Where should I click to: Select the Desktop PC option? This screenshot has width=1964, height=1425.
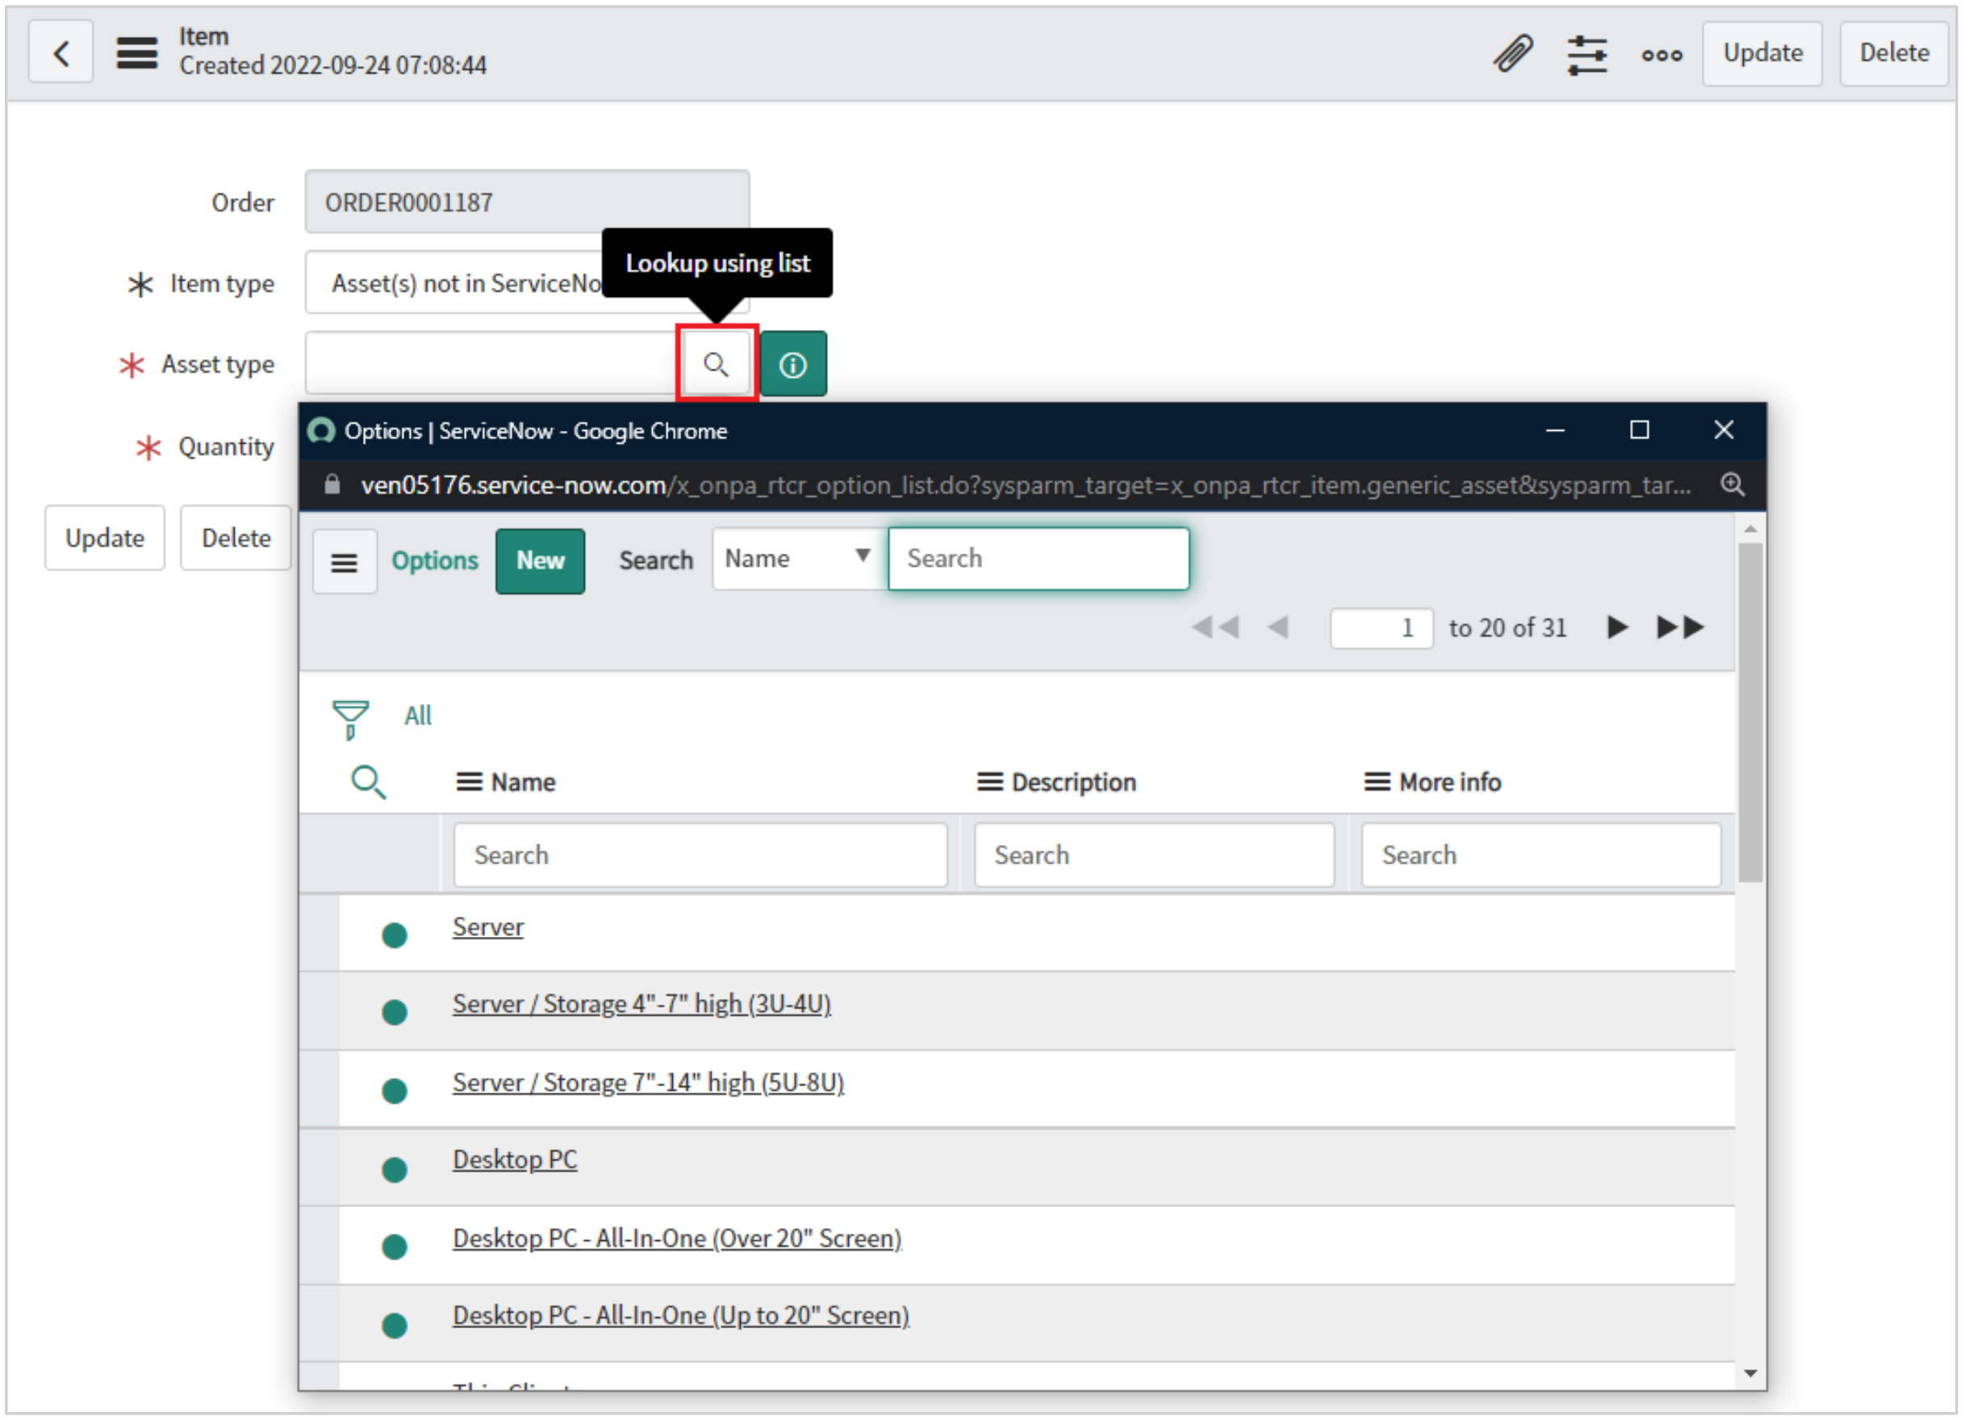pos(514,1160)
